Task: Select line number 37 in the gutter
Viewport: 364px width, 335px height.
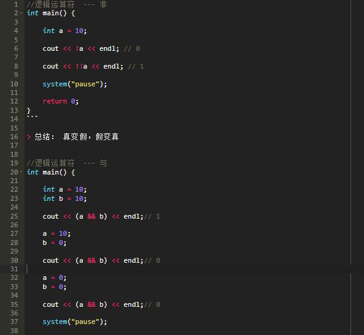Action: pos(14,322)
